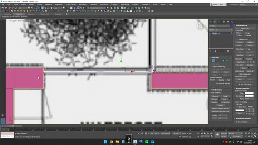258x145 pixels.
Task: Open the workspace selector dropdown
Action: [x=248, y=5]
